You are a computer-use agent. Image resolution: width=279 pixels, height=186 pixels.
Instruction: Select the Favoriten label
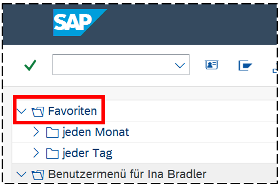[72, 111]
